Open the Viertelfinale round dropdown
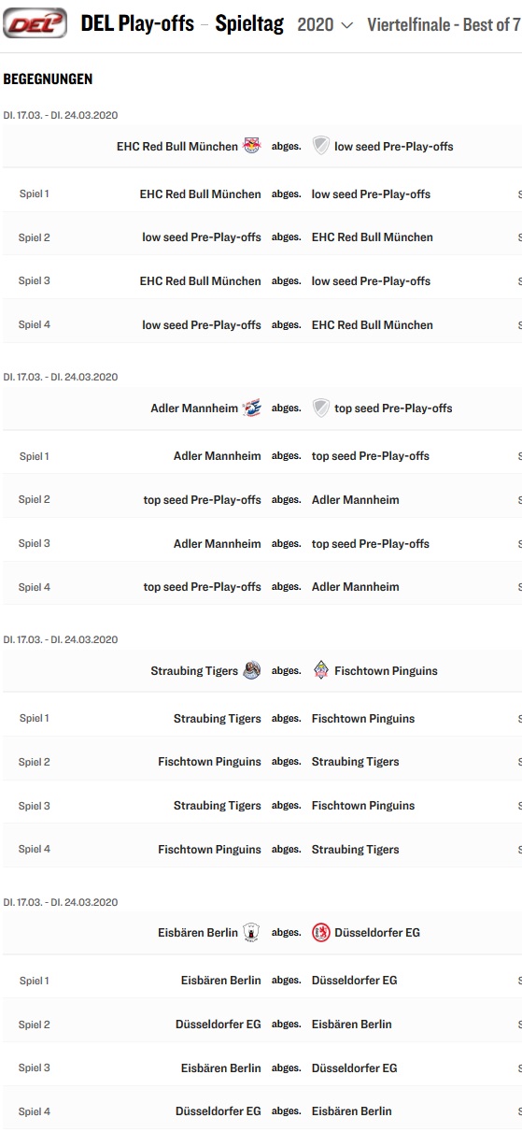The height and width of the screenshot is (1132, 522). pyautogui.click(x=444, y=25)
